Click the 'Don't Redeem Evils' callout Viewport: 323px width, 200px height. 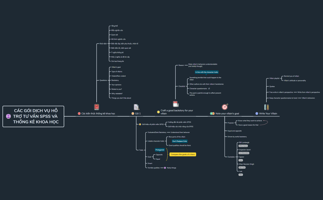[x=179, y=141]
